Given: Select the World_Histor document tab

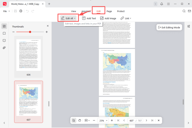Looking at the screenshot, I should (x=25, y=4).
